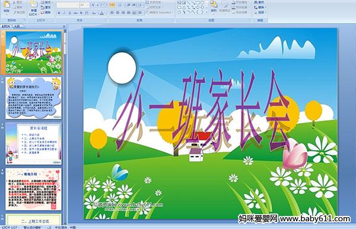Toggle Bold formatting in font group
The width and height of the screenshot is (356, 229).
[59, 13]
